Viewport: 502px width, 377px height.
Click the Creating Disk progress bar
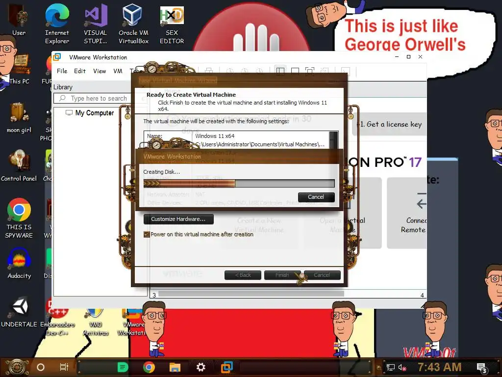239,184
